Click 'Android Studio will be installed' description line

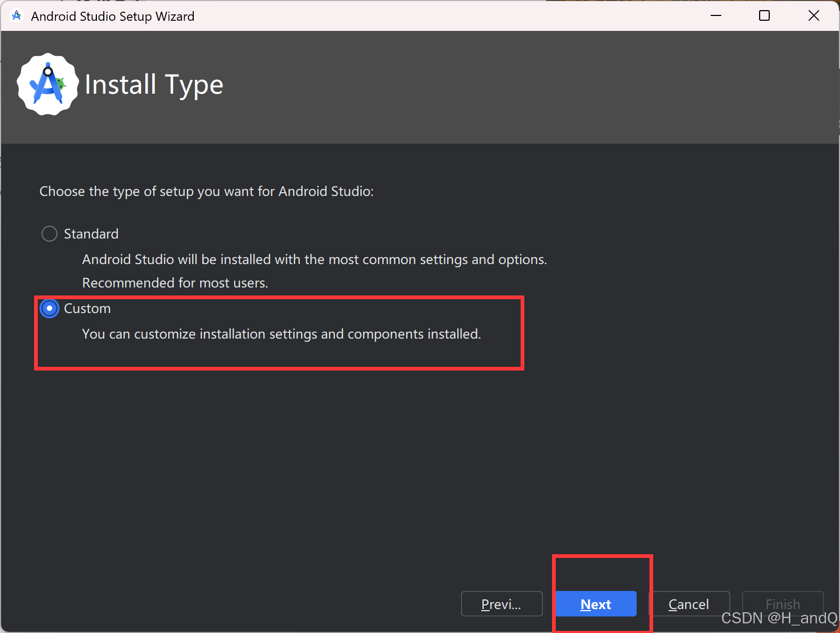pyautogui.click(x=315, y=259)
